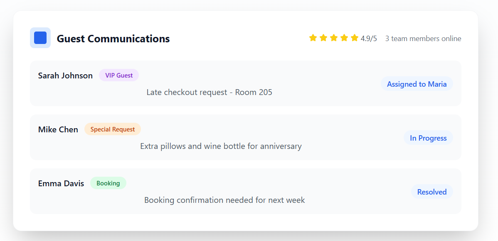
Task: Click the 4.9/5 rating score
Action: [369, 39]
